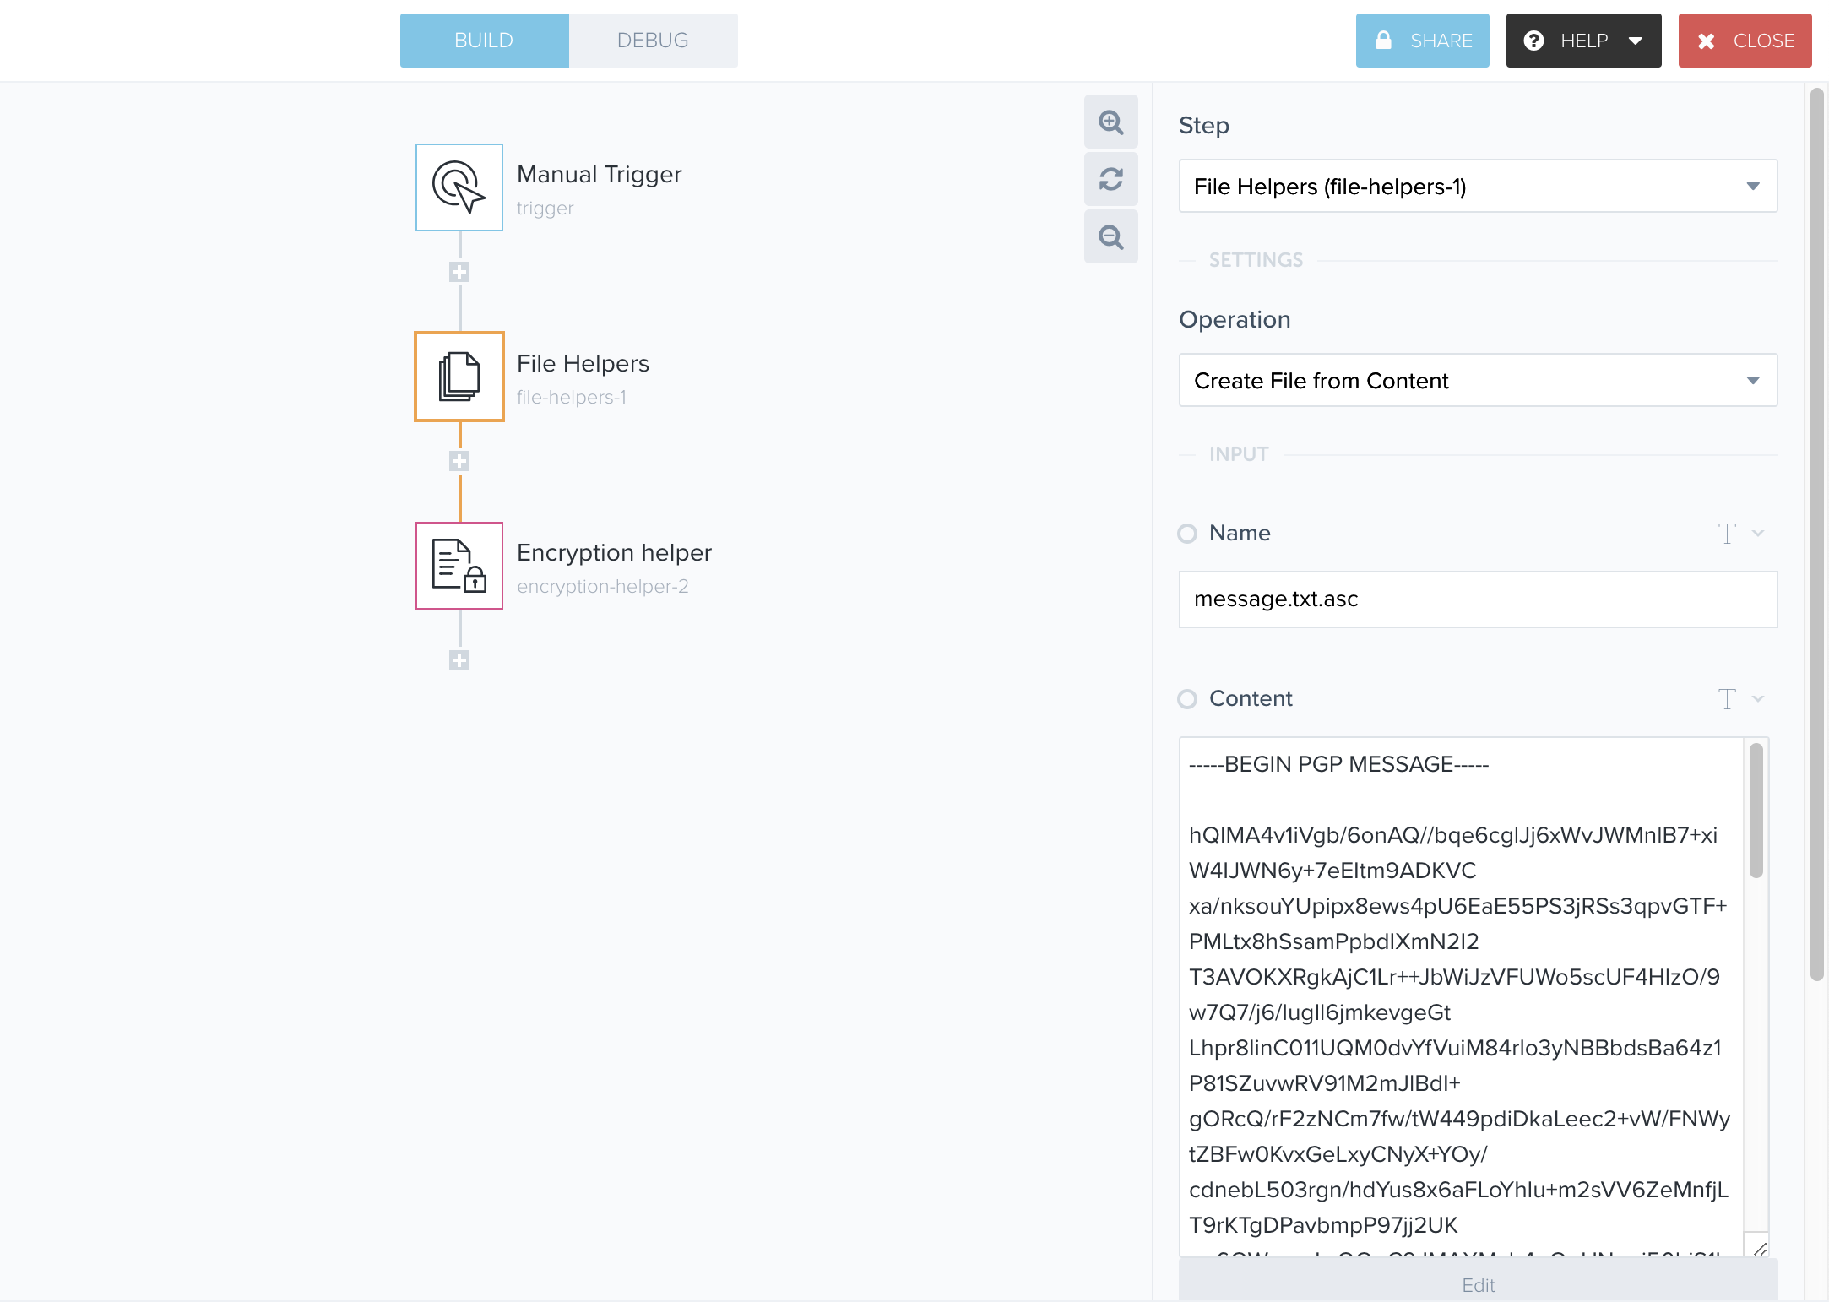Switch to the DEBUG tab

click(x=653, y=40)
